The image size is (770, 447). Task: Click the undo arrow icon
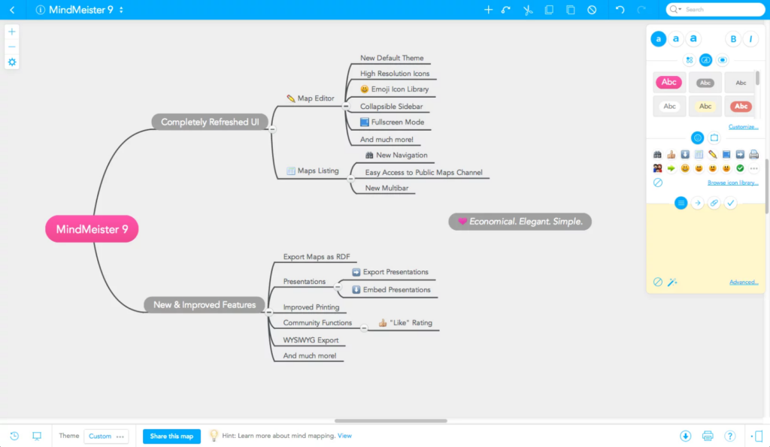620,10
